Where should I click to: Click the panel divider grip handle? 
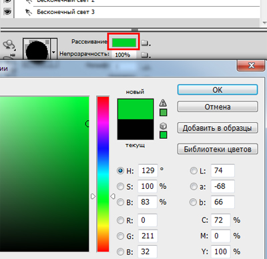click(x=135, y=29)
